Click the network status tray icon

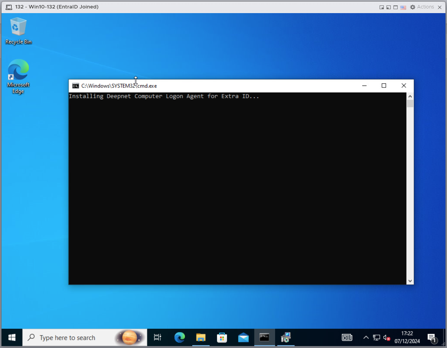(x=376, y=338)
